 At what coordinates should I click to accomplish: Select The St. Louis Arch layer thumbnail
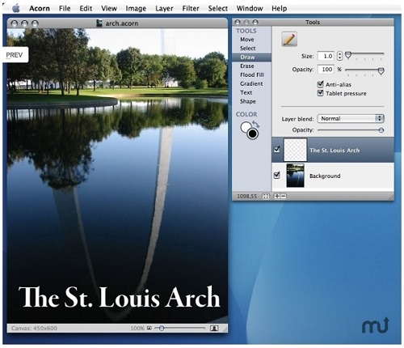coord(295,150)
